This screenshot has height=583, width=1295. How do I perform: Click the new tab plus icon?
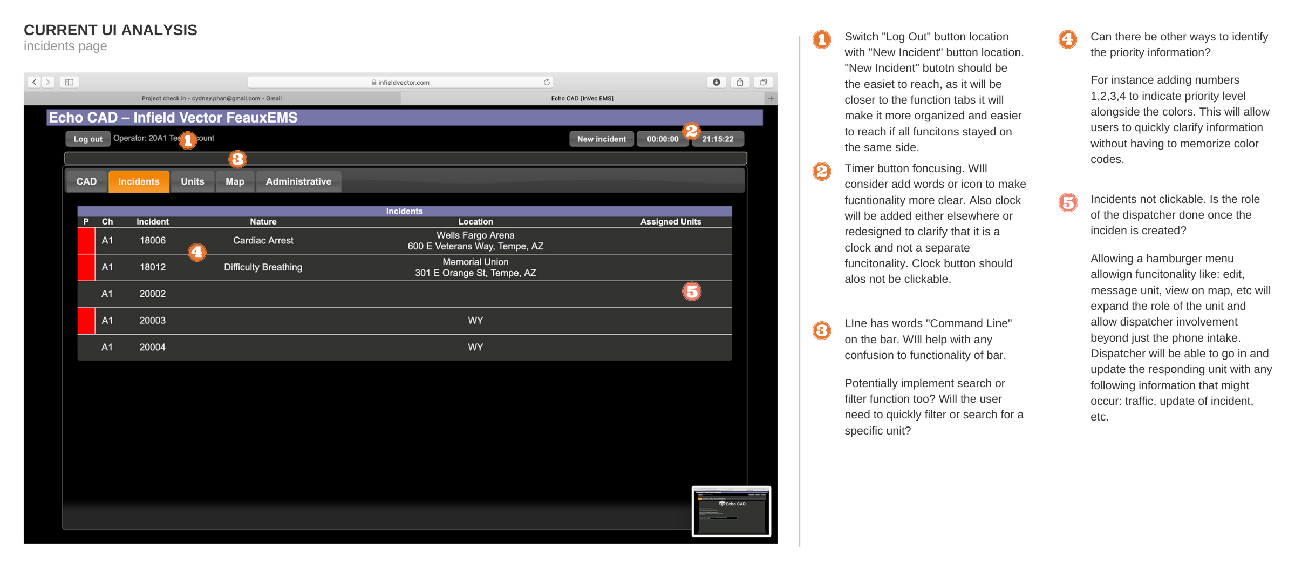click(771, 98)
